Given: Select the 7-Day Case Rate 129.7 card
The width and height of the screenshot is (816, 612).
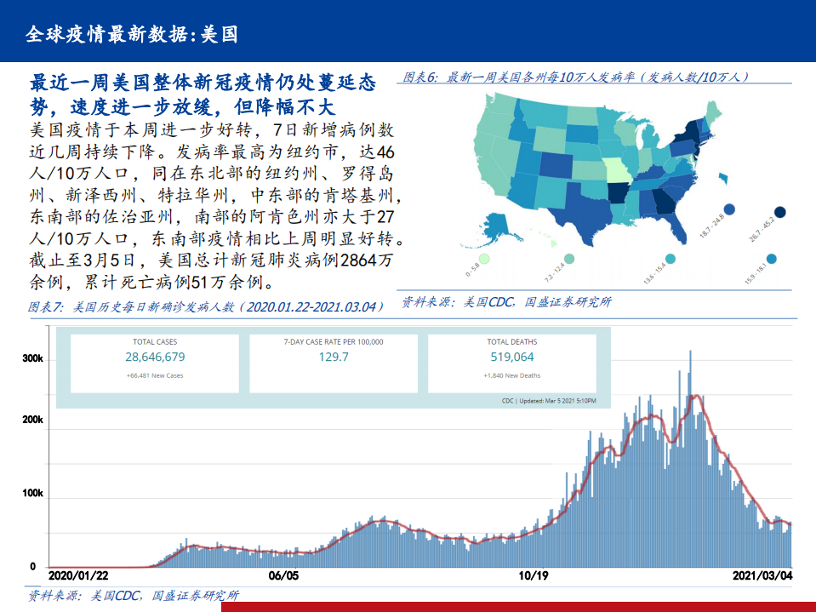Looking at the screenshot, I should click(x=333, y=363).
